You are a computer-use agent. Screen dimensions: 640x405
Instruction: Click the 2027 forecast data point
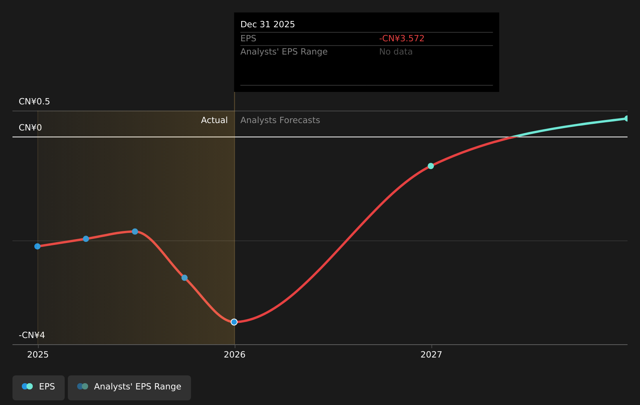(x=431, y=166)
